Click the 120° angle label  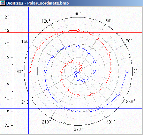click(x=46, y=21)
